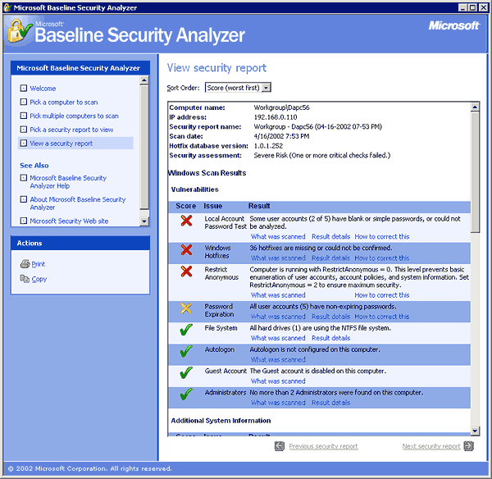Click the Score column header
492x479 pixels.
[x=186, y=206]
